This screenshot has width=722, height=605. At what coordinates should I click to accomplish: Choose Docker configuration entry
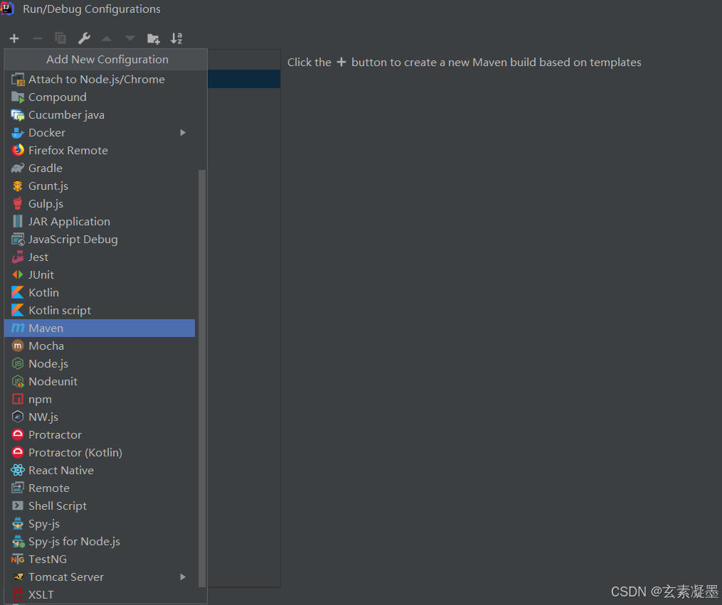tap(100, 132)
